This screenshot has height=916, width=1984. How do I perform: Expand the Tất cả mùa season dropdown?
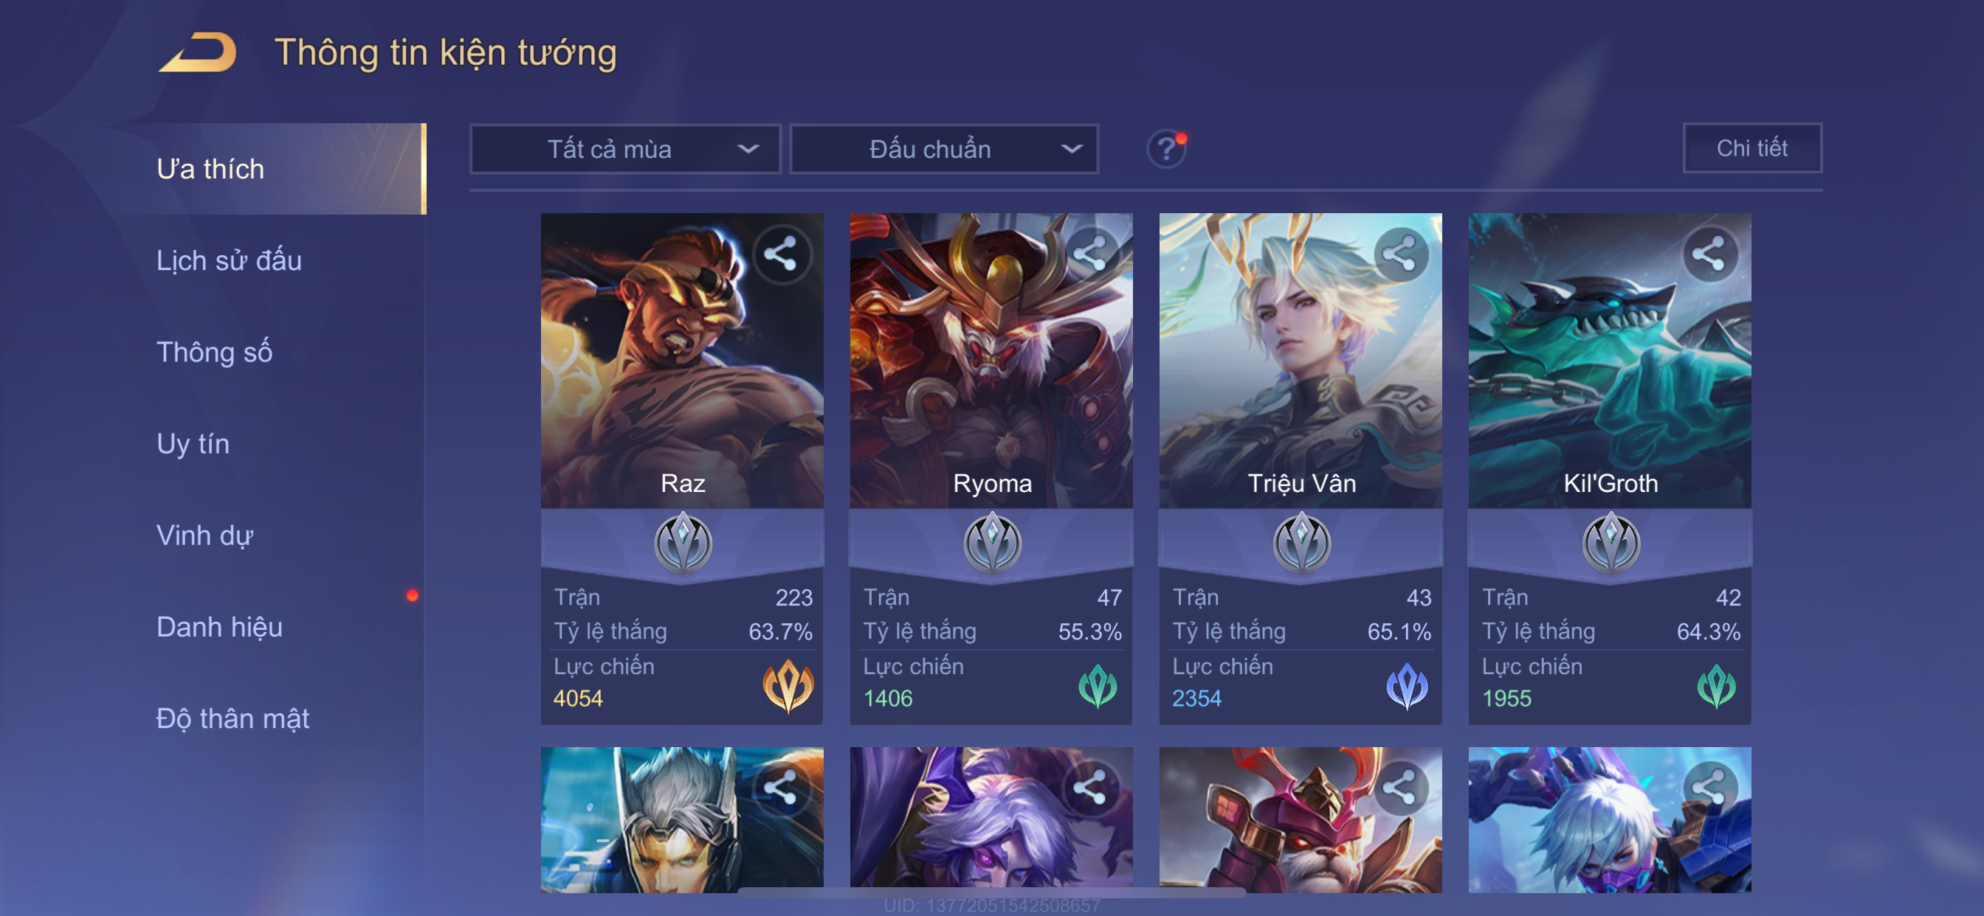[x=625, y=148]
